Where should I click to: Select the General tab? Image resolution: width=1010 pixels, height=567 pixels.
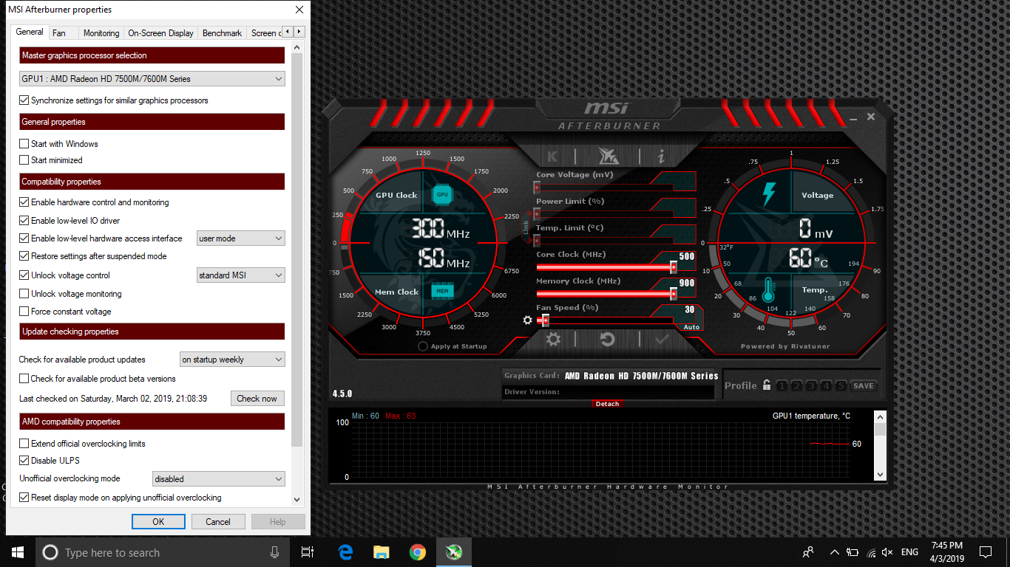click(x=30, y=32)
